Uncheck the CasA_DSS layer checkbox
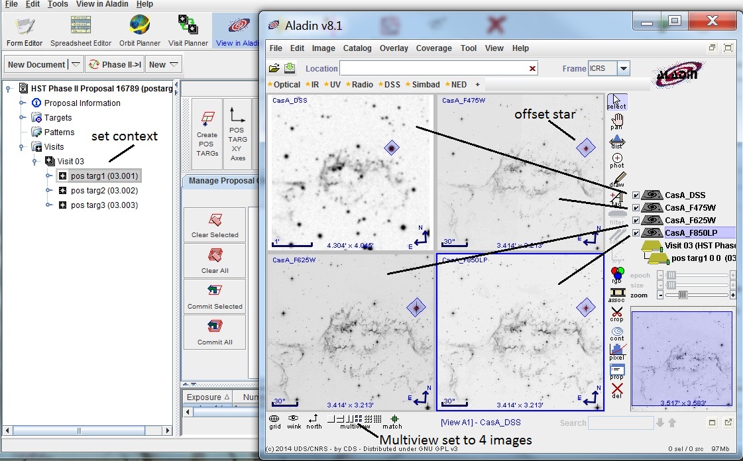This screenshot has height=461, width=743. [636, 195]
